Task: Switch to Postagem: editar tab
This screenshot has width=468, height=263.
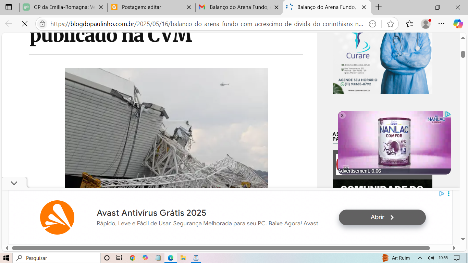Action: pos(151,7)
